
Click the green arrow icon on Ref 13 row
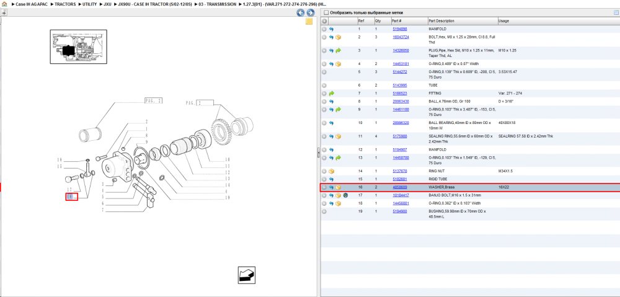click(x=338, y=157)
